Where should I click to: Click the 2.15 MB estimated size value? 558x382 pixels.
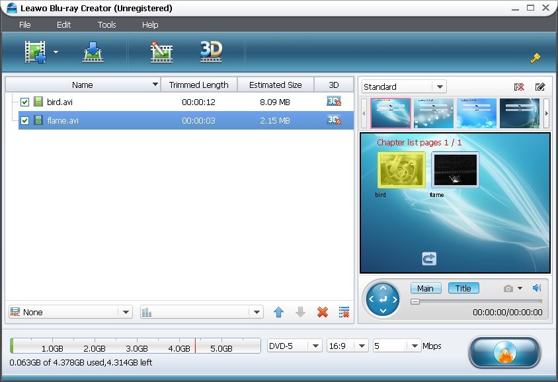click(x=275, y=120)
